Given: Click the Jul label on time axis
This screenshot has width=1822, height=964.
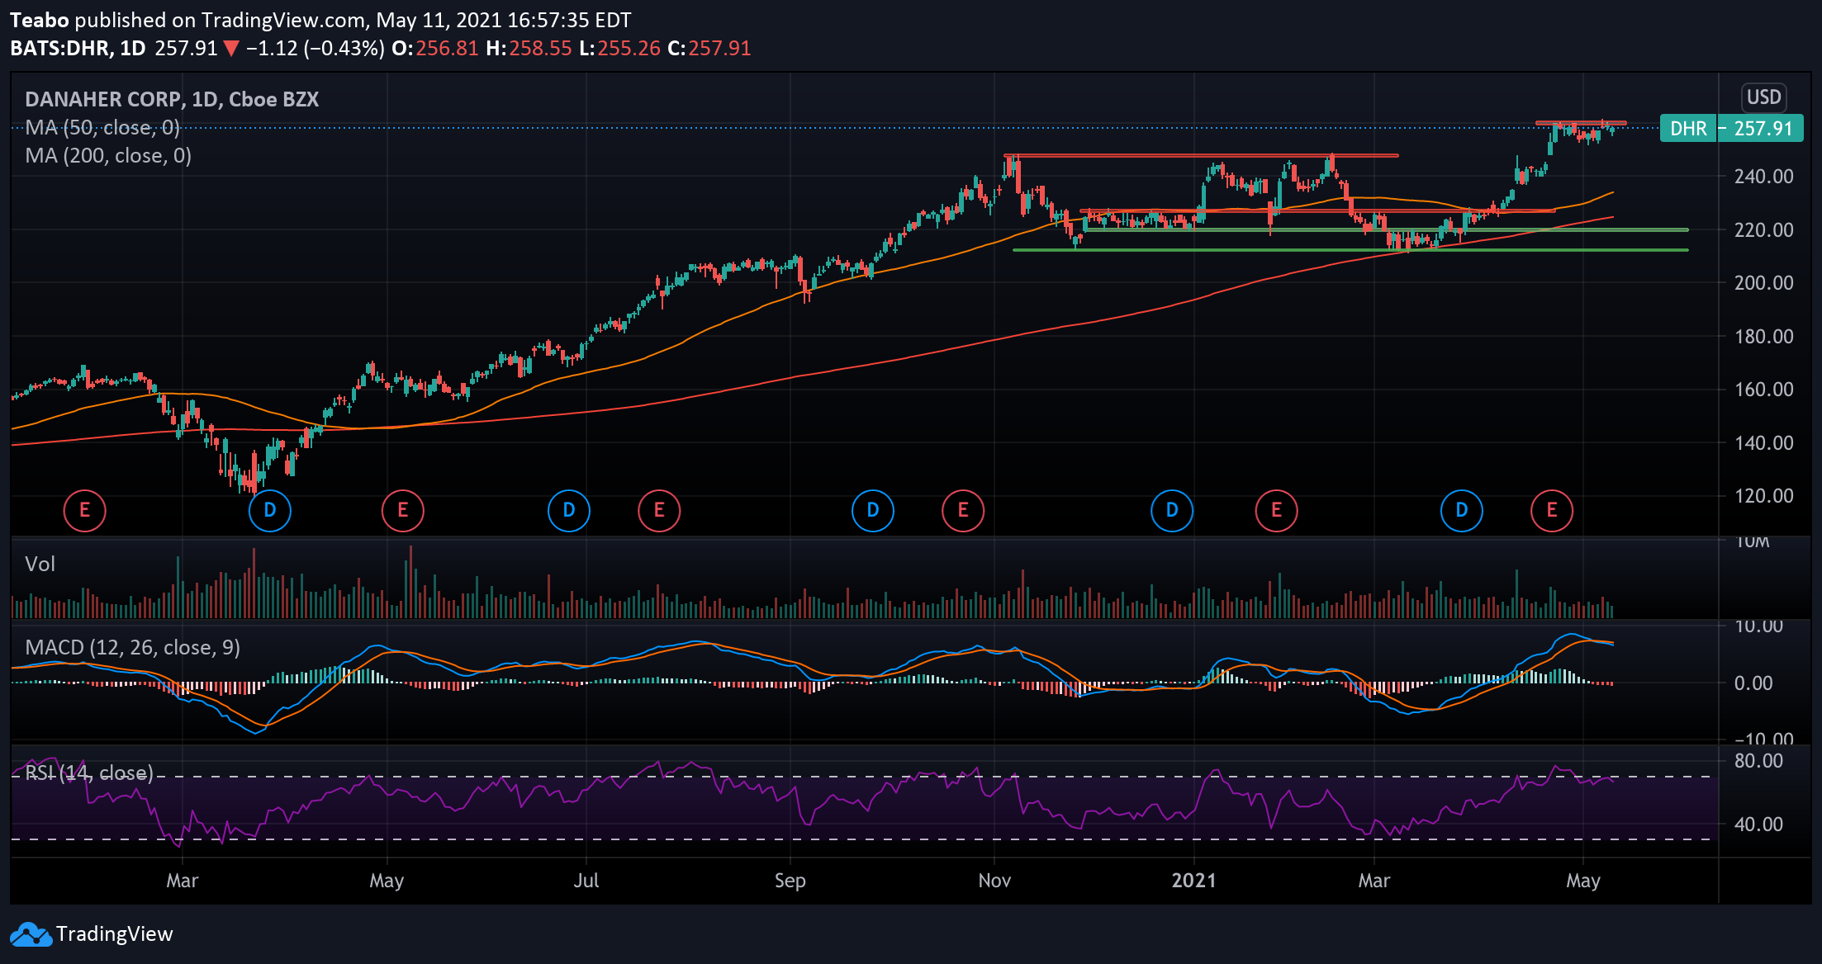Looking at the screenshot, I should [586, 881].
